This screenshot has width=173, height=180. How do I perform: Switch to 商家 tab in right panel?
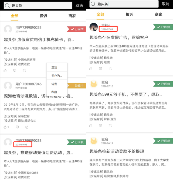point(158,15)
